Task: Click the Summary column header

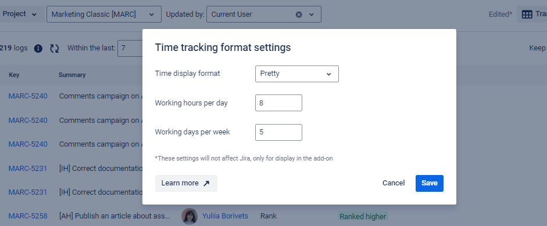Action: tap(72, 75)
